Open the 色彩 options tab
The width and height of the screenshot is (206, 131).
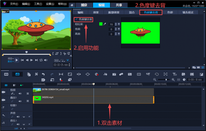[170, 12]
